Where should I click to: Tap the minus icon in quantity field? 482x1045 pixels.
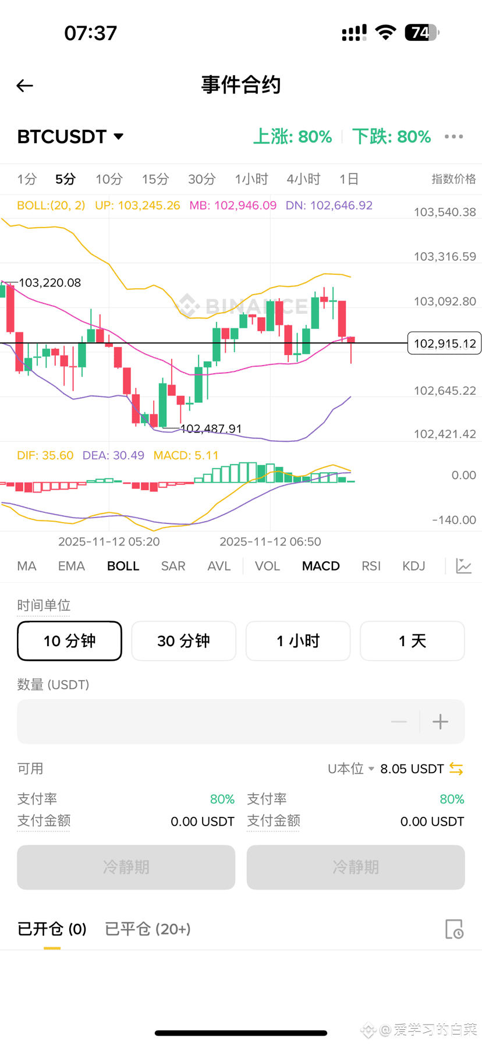pos(399,722)
